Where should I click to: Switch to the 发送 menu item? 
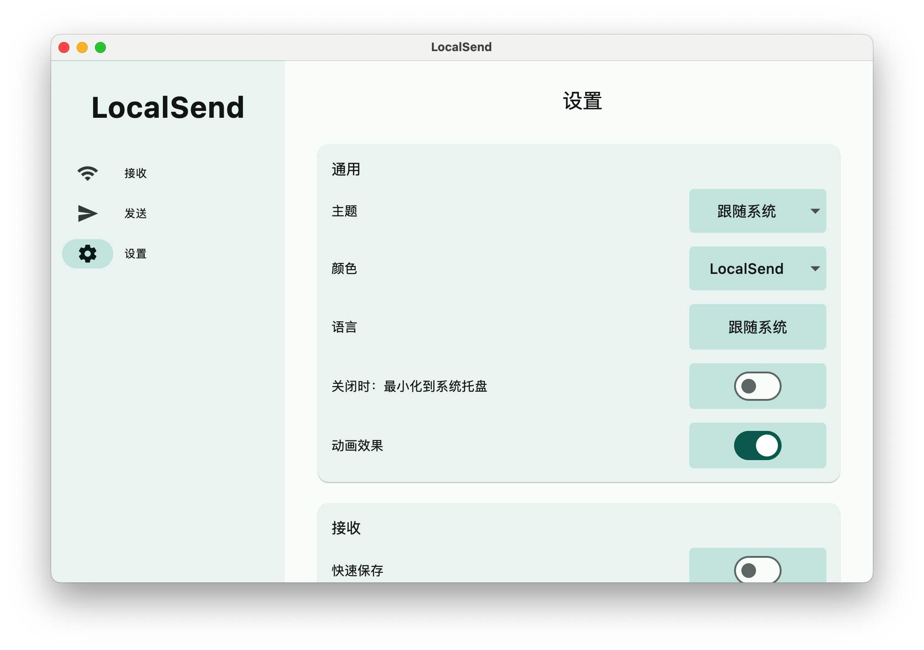pyautogui.click(x=135, y=213)
